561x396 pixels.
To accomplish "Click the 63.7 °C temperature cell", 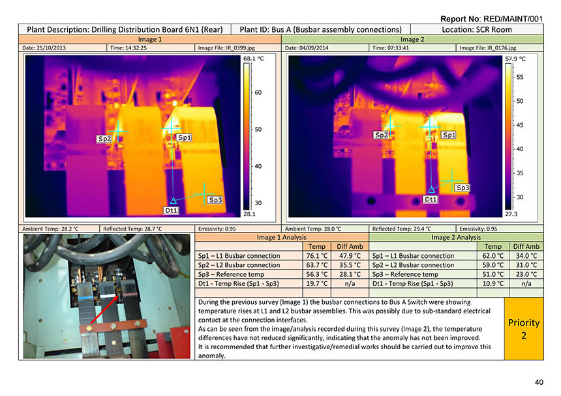I will tap(317, 265).
